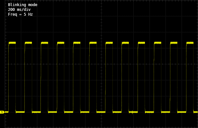This screenshot has height=128, width=198.
Task: Click the top of the eighth yellow pulse
Action: [125, 43]
